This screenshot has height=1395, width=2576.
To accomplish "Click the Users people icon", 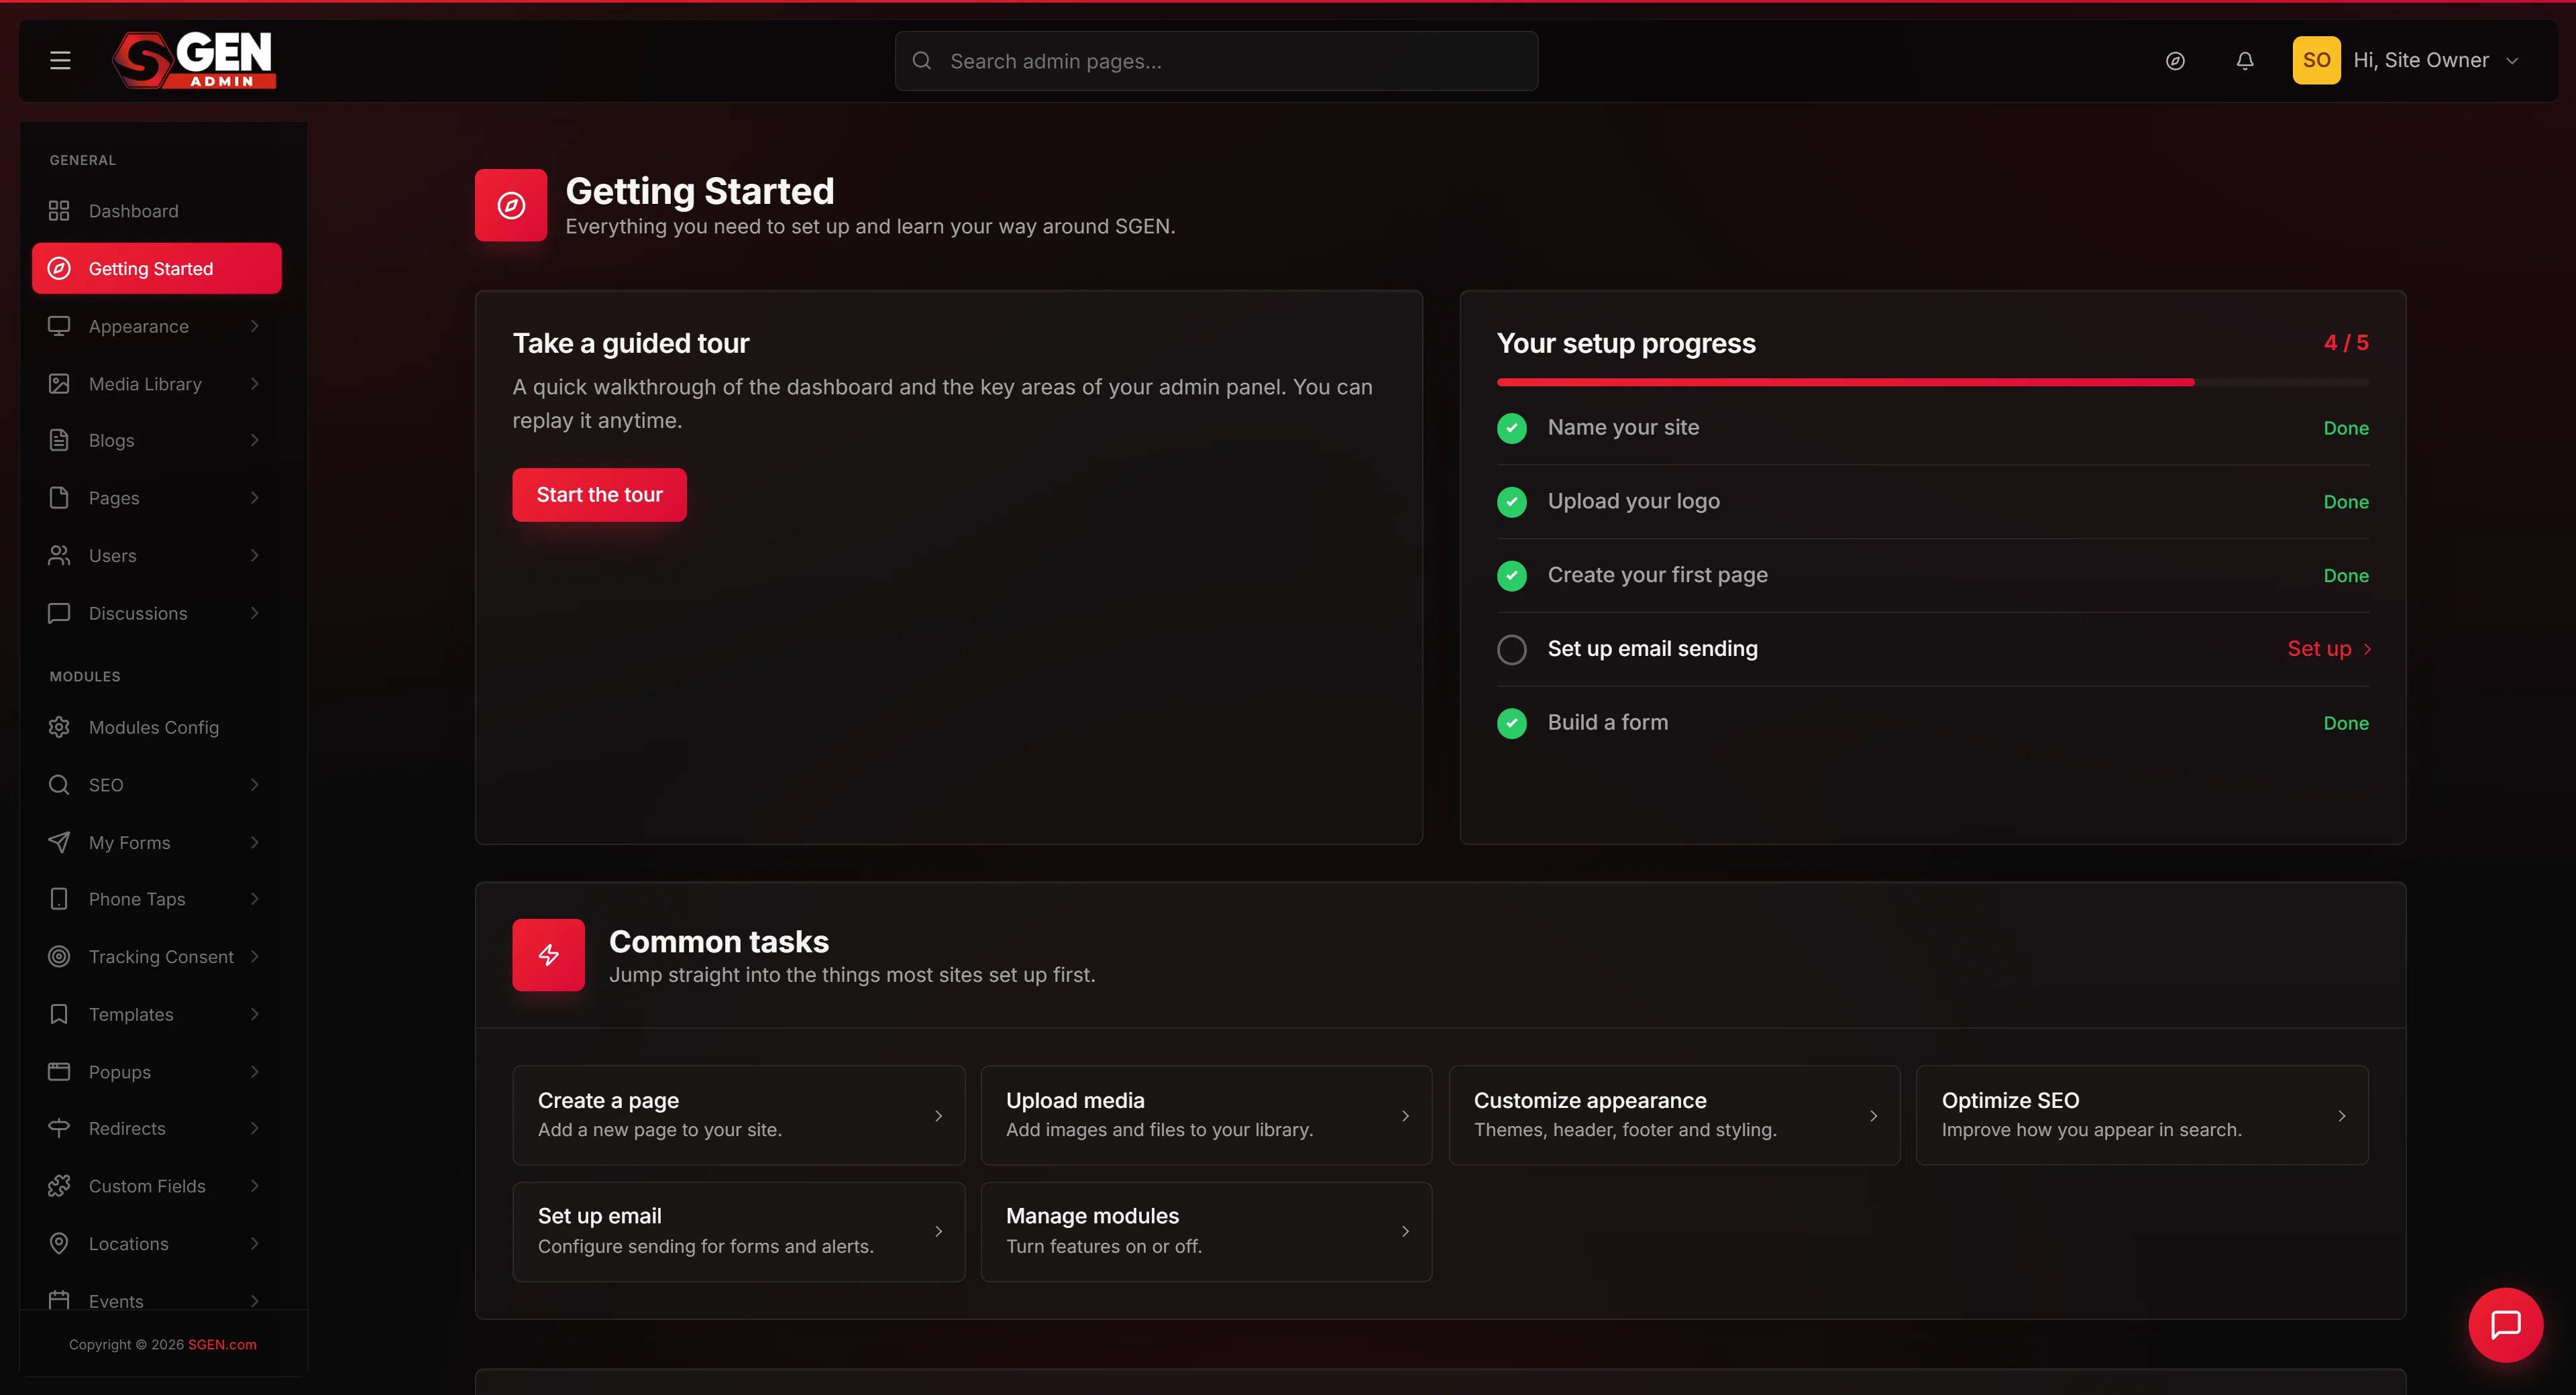I will click(59, 555).
